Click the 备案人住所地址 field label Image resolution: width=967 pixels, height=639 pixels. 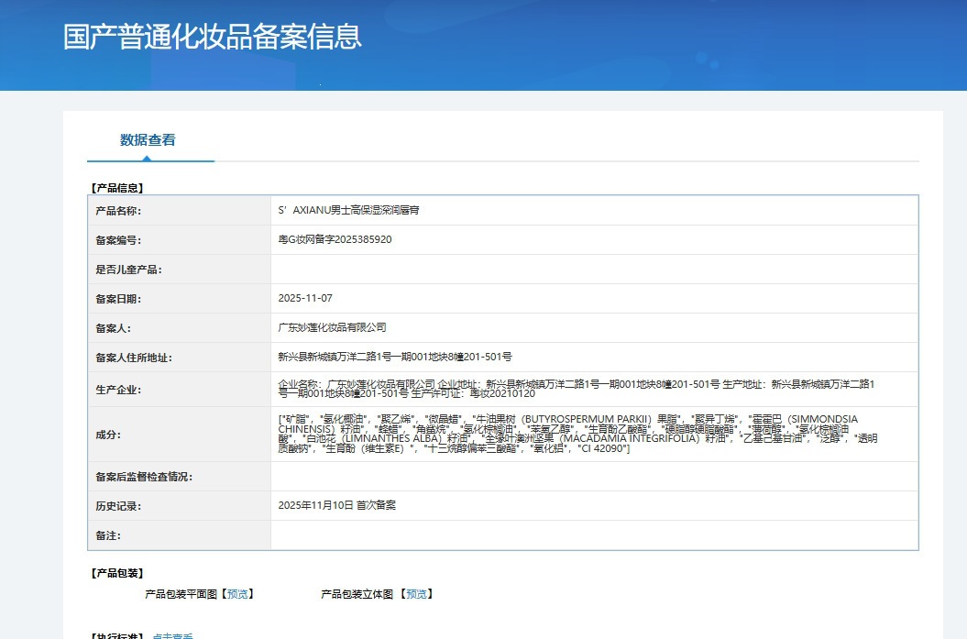(134, 358)
